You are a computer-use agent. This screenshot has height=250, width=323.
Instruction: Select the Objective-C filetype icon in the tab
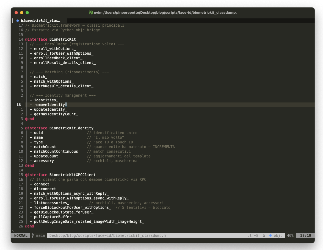click(18, 21)
